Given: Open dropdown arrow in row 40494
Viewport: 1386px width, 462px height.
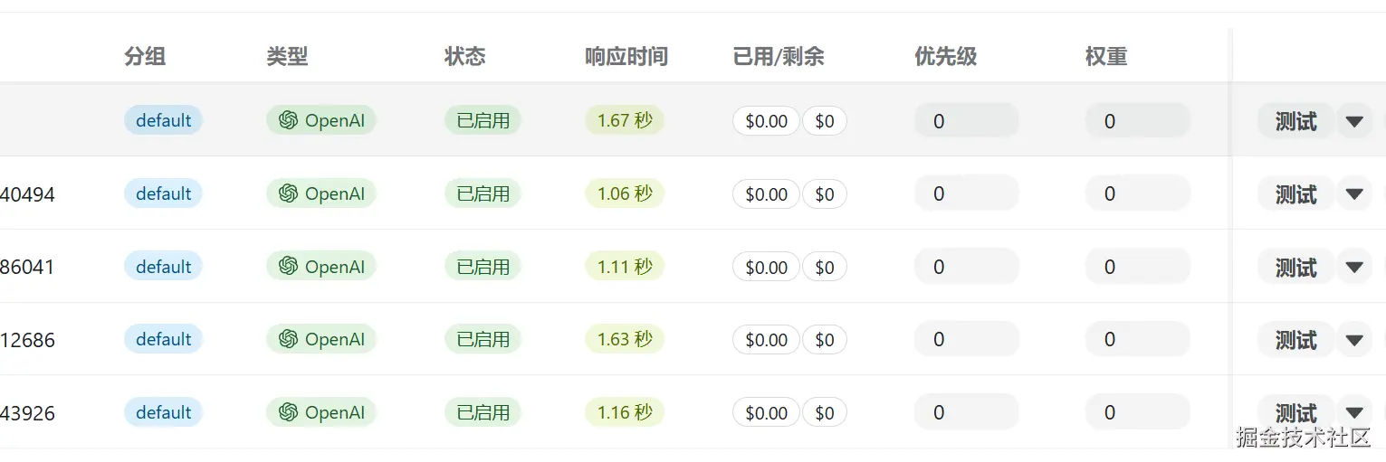Looking at the screenshot, I should tap(1354, 194).
